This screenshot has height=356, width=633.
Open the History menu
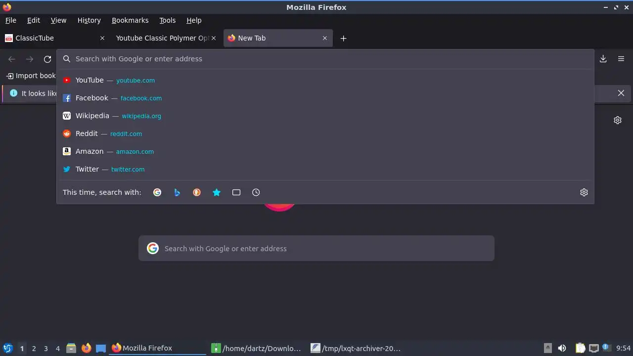click(89, 20)
